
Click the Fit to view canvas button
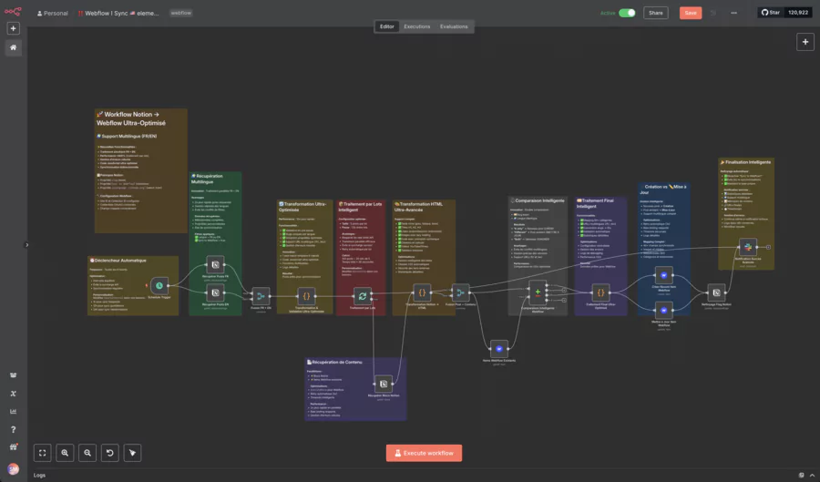pos(42,453)
